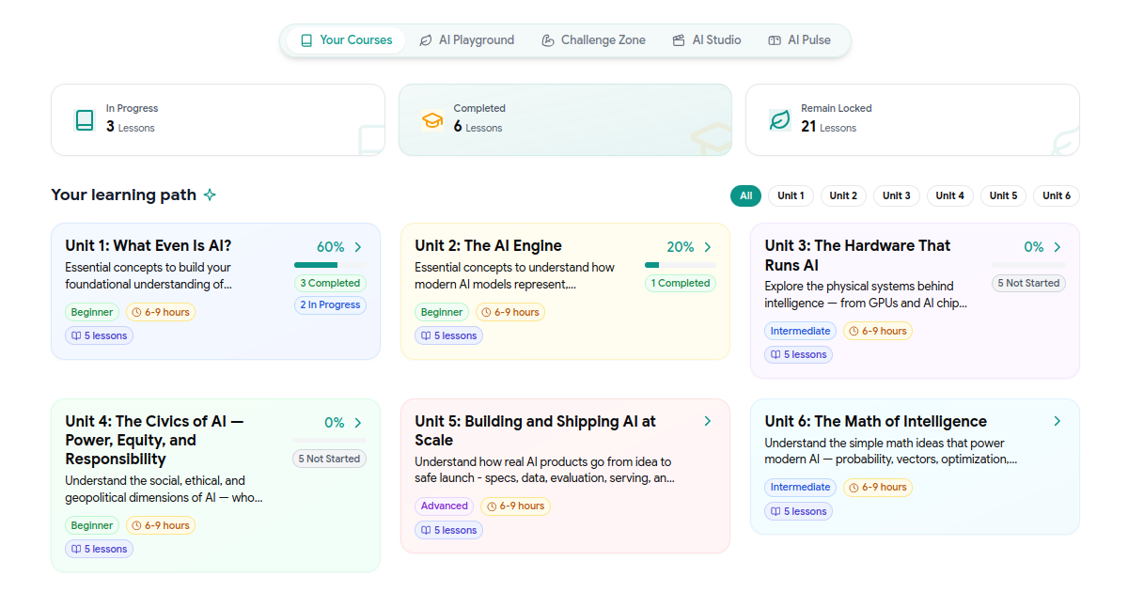Filter by Unit 6

[1057, 195]
